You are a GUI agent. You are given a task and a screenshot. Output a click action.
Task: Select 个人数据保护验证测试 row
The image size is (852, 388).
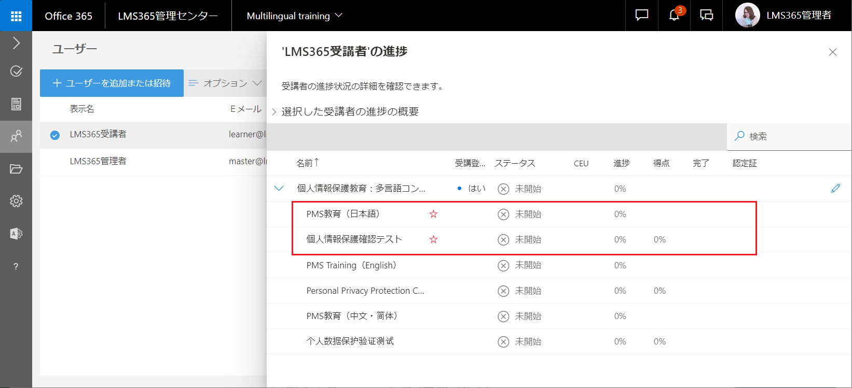pos(559,341)
